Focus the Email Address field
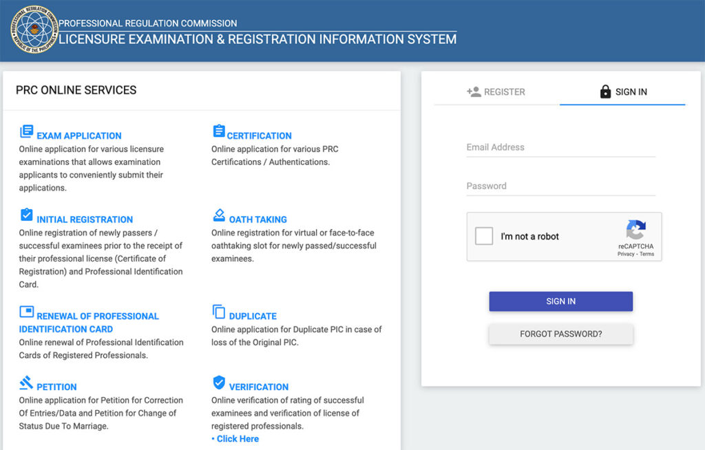705x450 pixels. 560,147
